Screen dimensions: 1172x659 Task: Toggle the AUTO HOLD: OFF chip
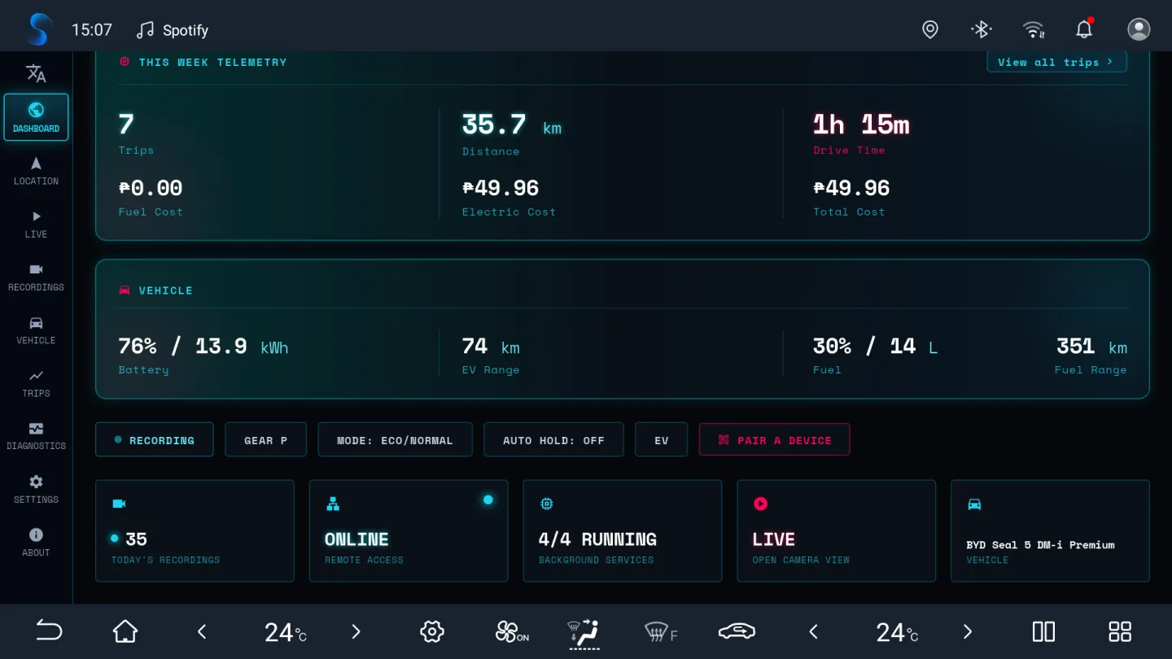click(x=553, y=440)
